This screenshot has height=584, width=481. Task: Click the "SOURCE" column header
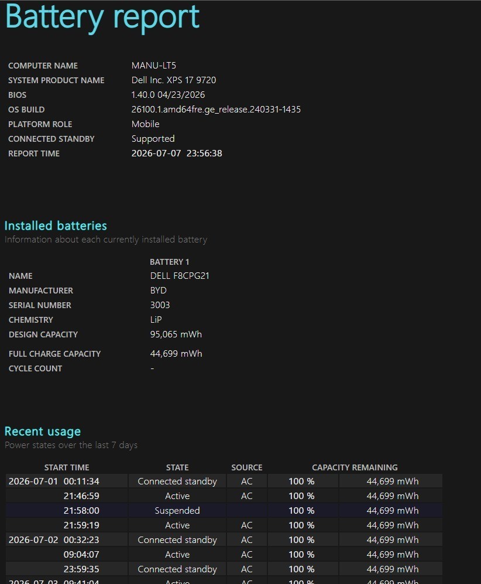point(246,467)
